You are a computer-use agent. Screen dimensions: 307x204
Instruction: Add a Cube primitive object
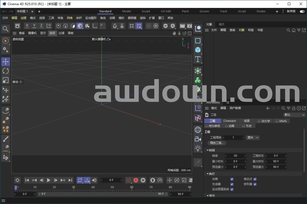click(x=198, y=50)
